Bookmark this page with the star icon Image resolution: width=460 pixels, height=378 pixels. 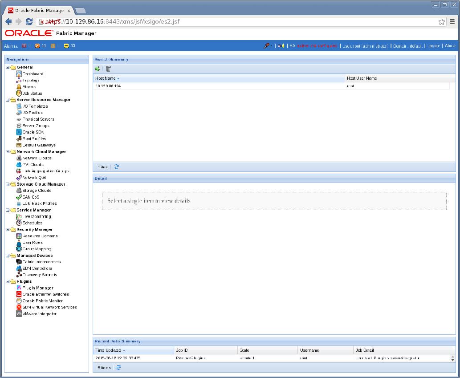click(x=441, y=22)
